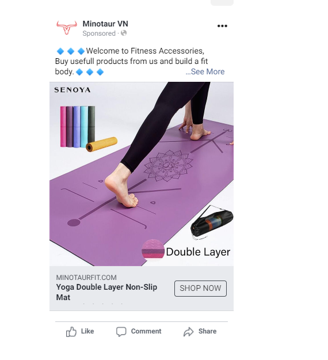Click the purple yoga mat mandala design
The image size is (328, 360).
click(168, 165)
